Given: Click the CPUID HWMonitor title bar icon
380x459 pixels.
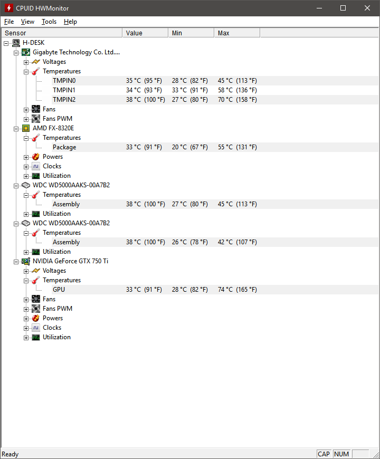Looking at the screenshot, I should click(x=8, y=8).
